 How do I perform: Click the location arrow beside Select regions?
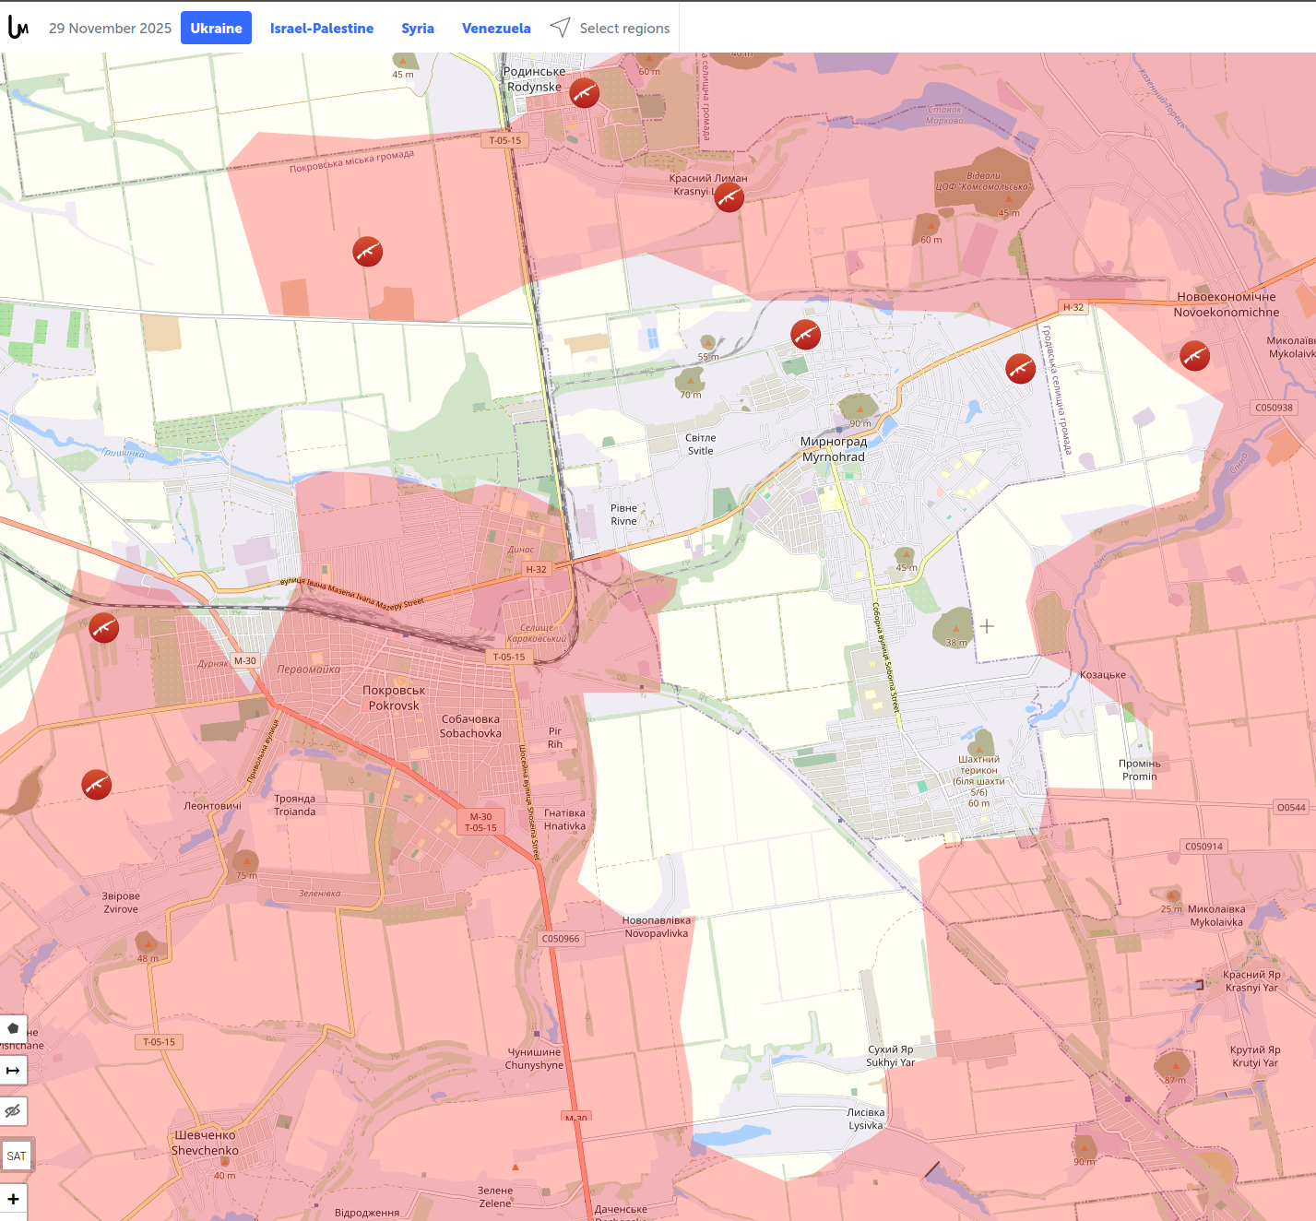point(560,28)
